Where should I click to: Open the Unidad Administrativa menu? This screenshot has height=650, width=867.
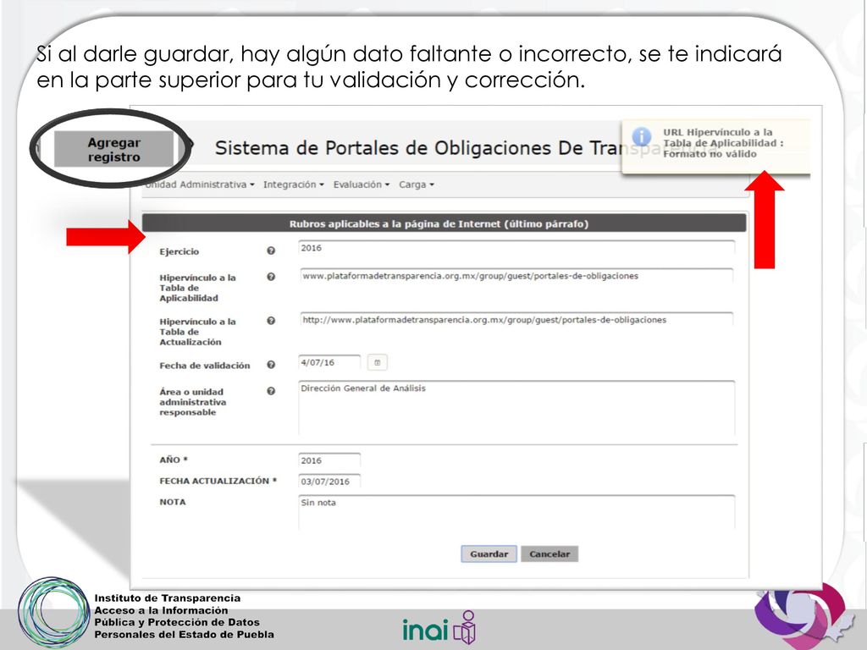click(x=199, y=185)
